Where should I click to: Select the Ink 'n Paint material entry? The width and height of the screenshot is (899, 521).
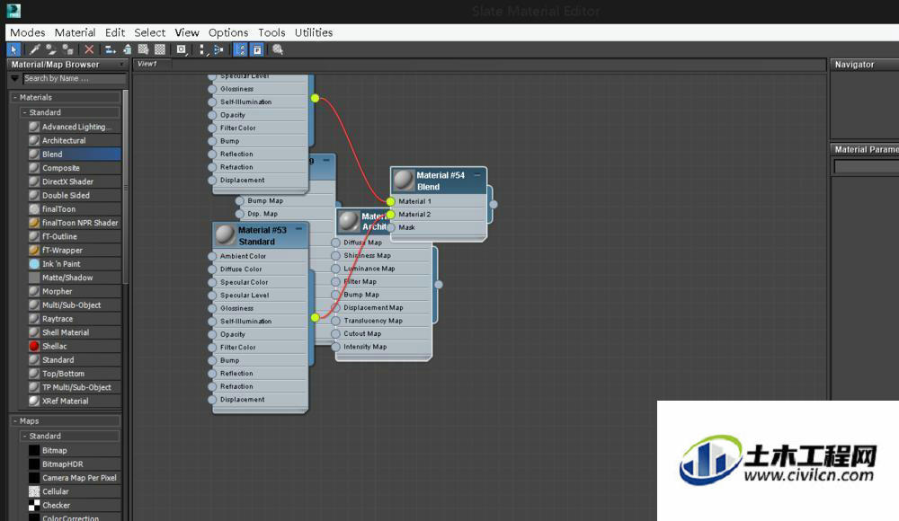point(75,264)
